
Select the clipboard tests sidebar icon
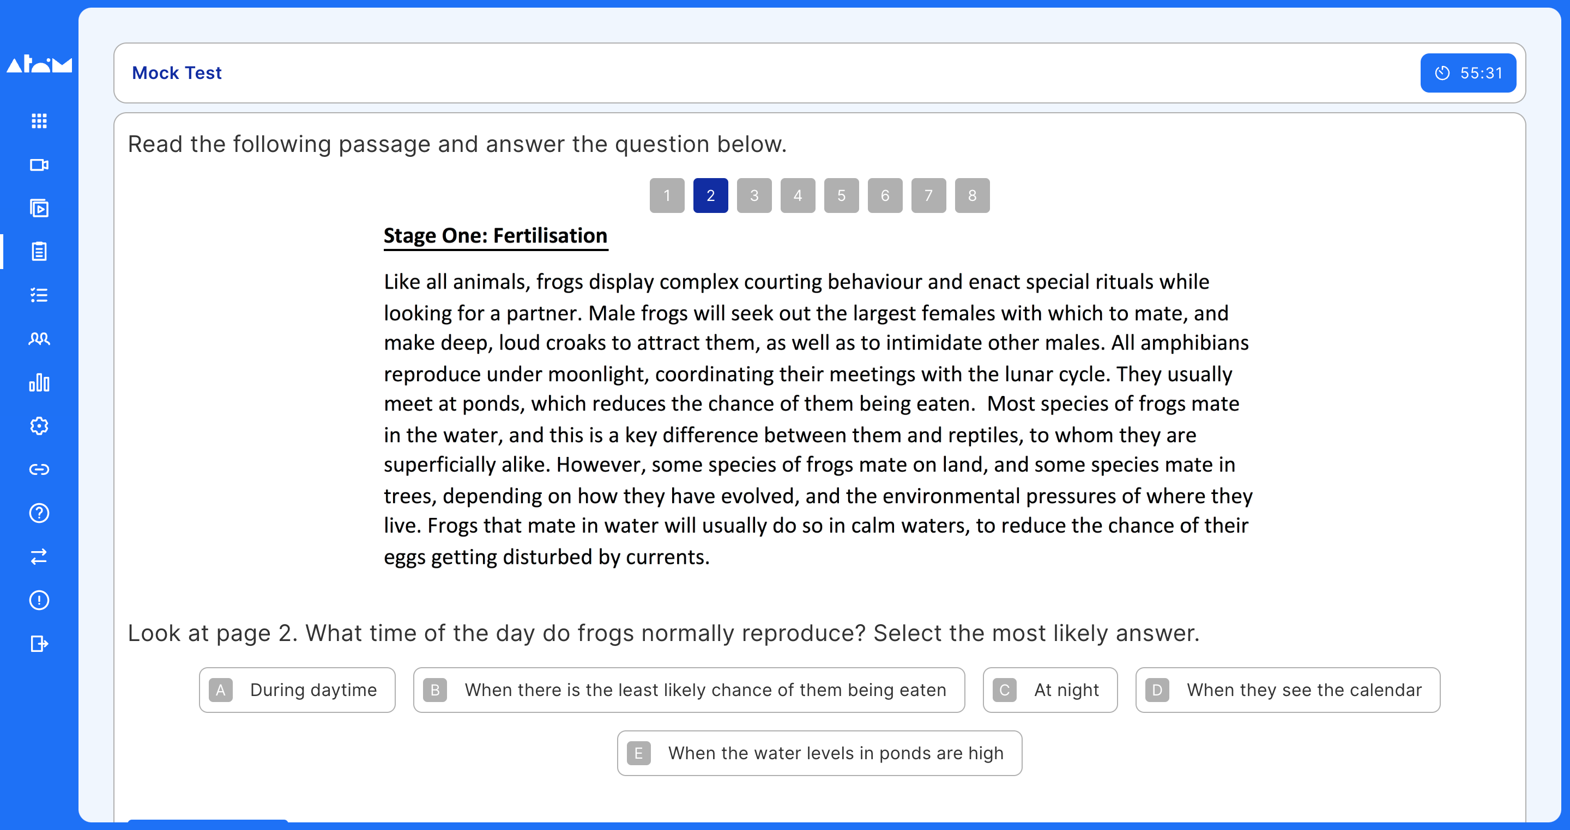39,252
